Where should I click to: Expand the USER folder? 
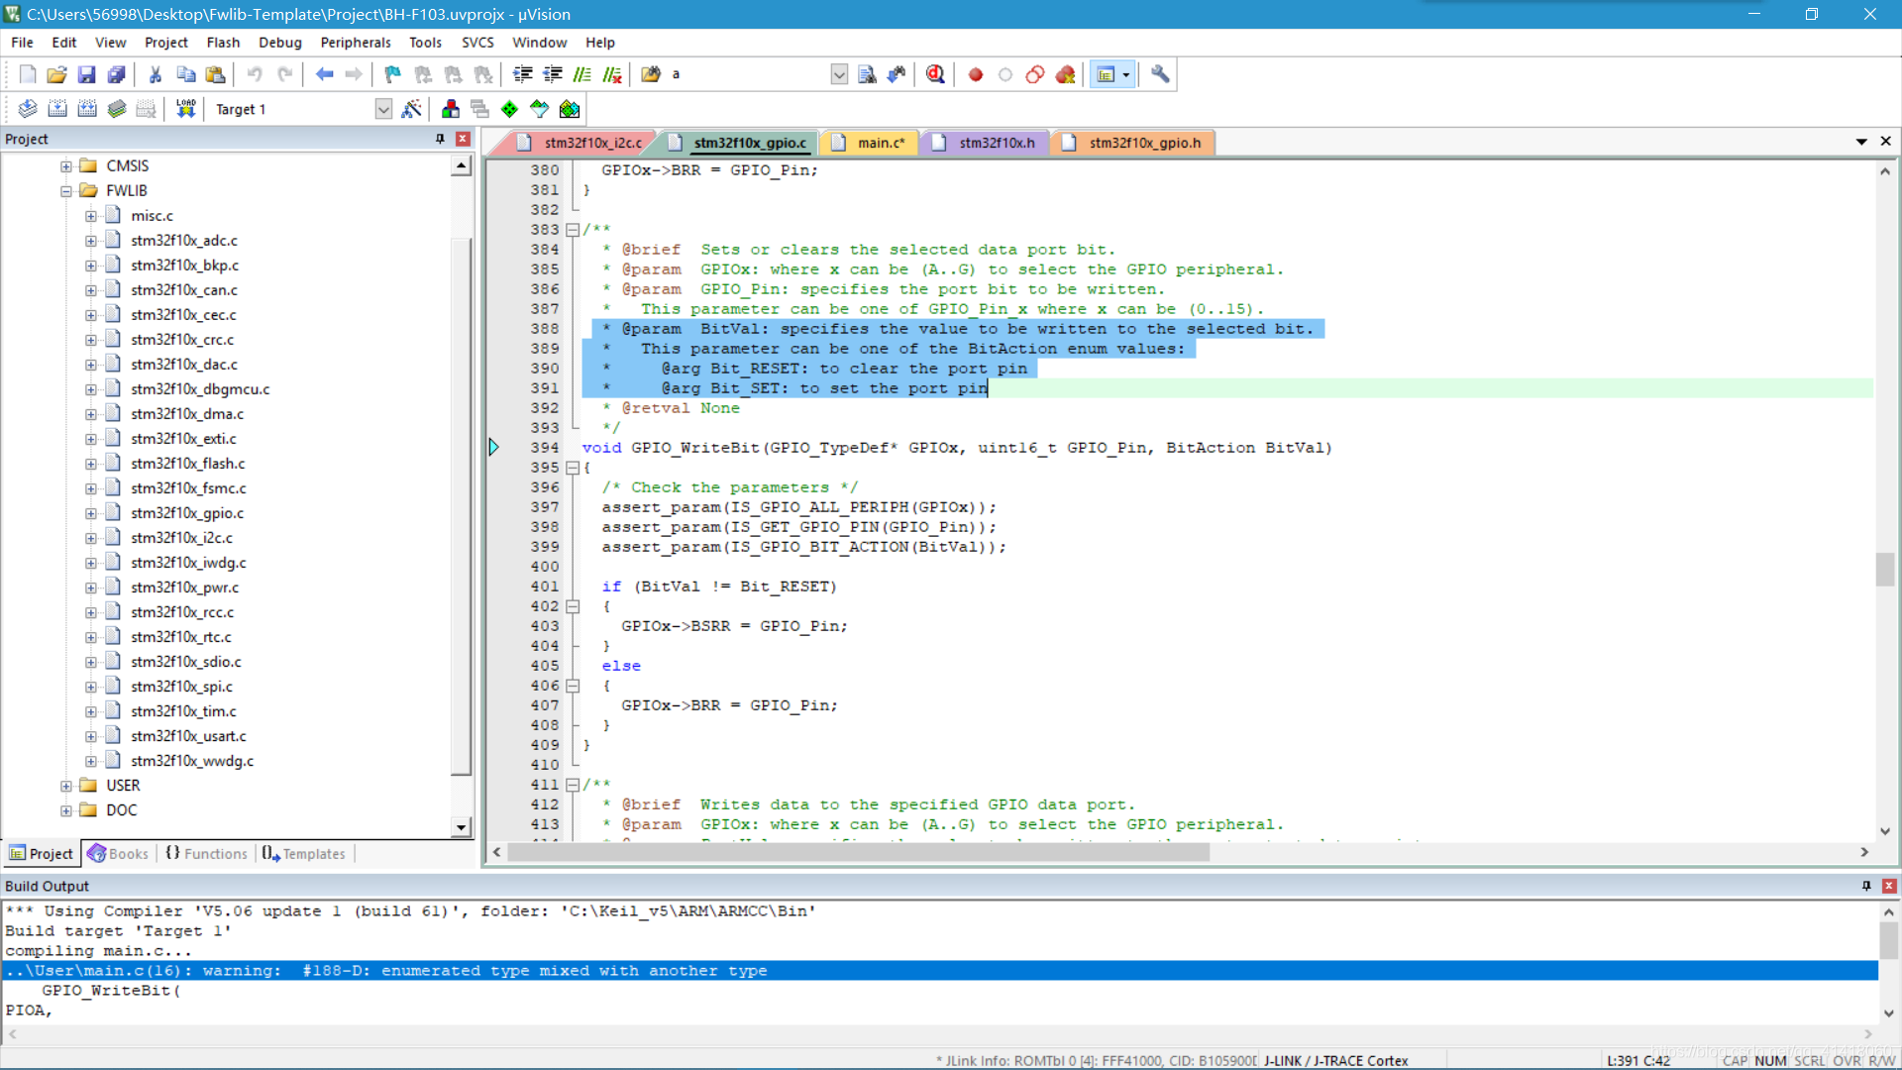(x=66, y=786)
